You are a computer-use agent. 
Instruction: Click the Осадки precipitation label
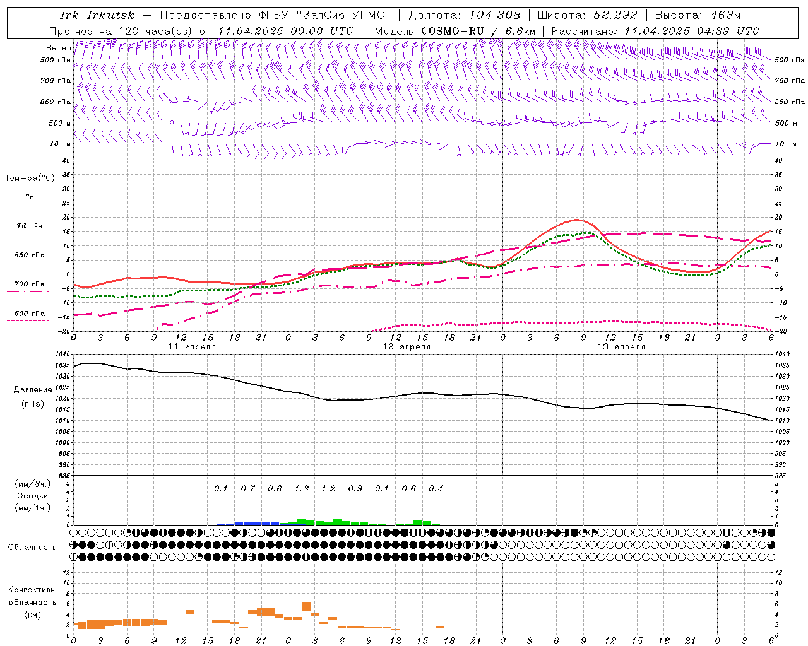click(33, 496)
